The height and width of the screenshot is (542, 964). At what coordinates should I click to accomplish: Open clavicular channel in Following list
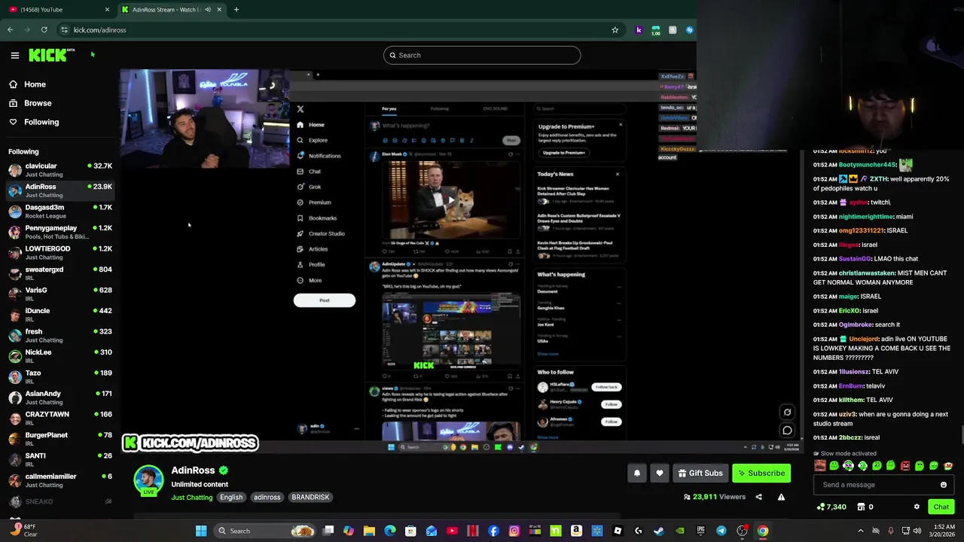60,170
